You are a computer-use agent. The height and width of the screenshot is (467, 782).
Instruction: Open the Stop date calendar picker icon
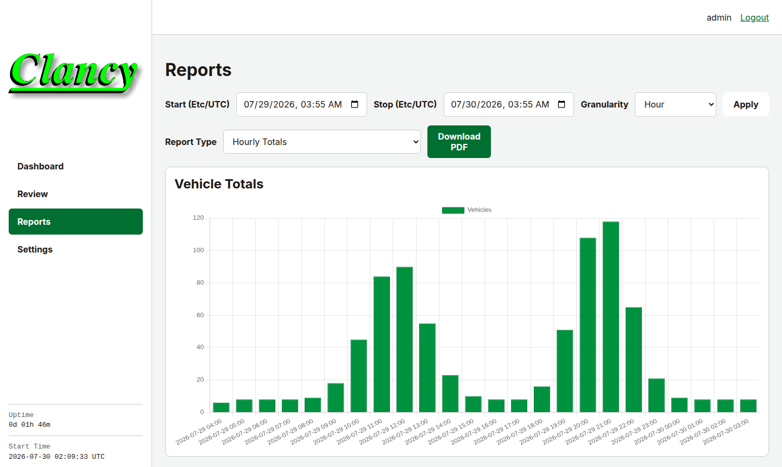tap(562, 104)
